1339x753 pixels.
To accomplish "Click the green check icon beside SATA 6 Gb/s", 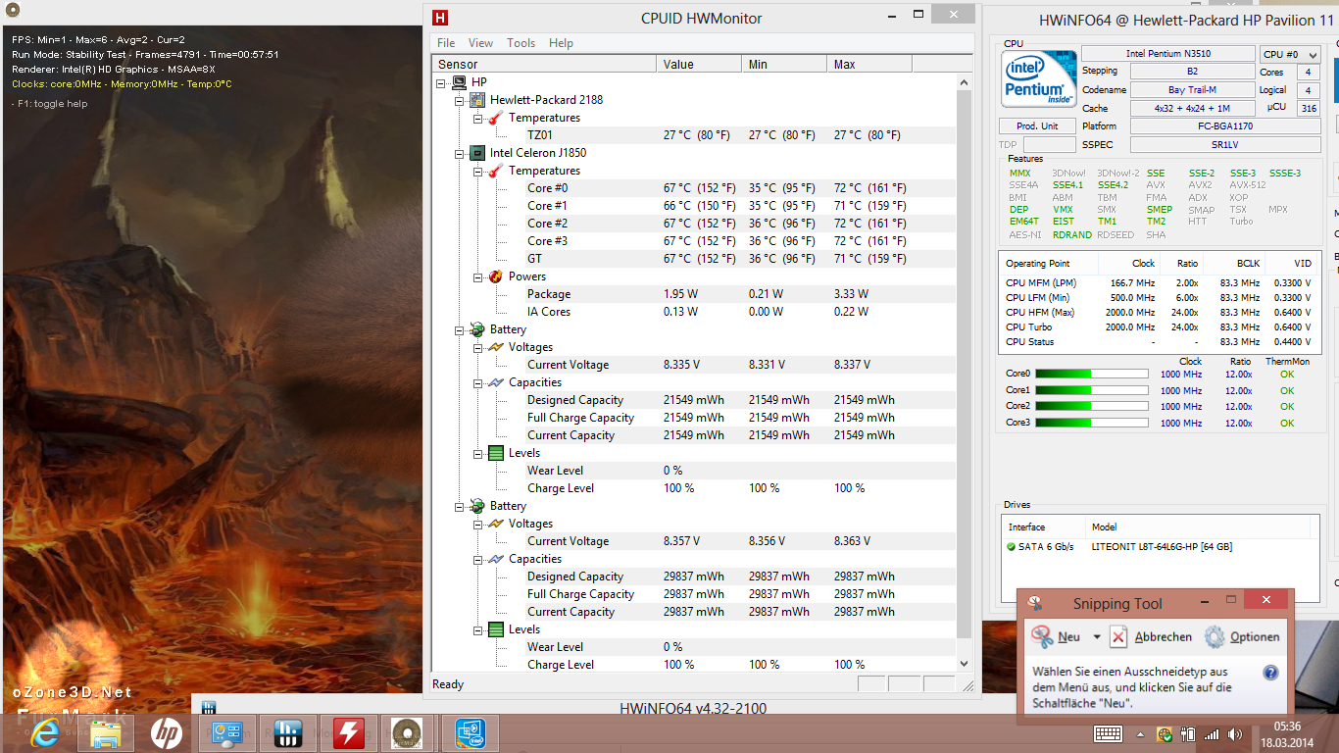I will coord(1012,546).
